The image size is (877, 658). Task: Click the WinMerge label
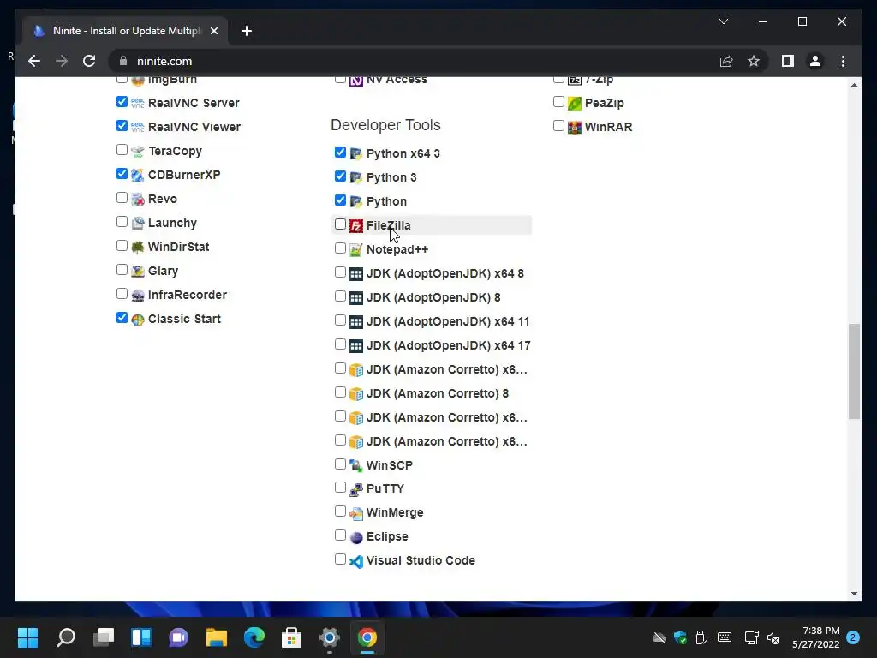[x=395, y=513]
